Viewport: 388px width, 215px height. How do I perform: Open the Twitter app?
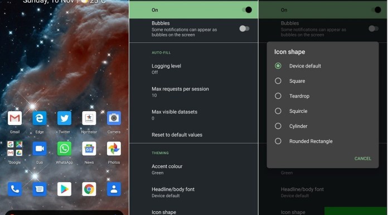[64, 118]
